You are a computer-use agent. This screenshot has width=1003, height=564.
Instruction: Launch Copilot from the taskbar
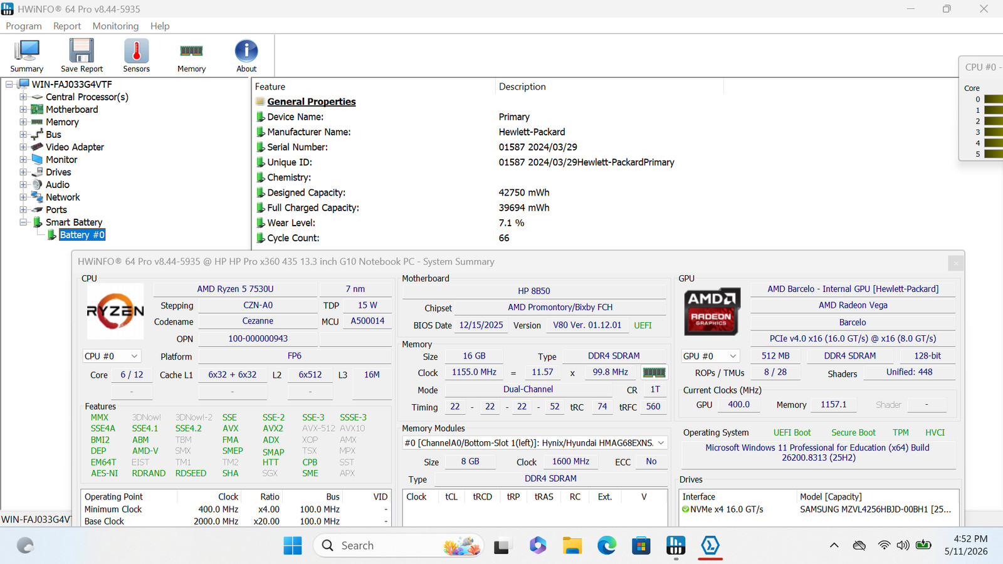coord(537,546)
